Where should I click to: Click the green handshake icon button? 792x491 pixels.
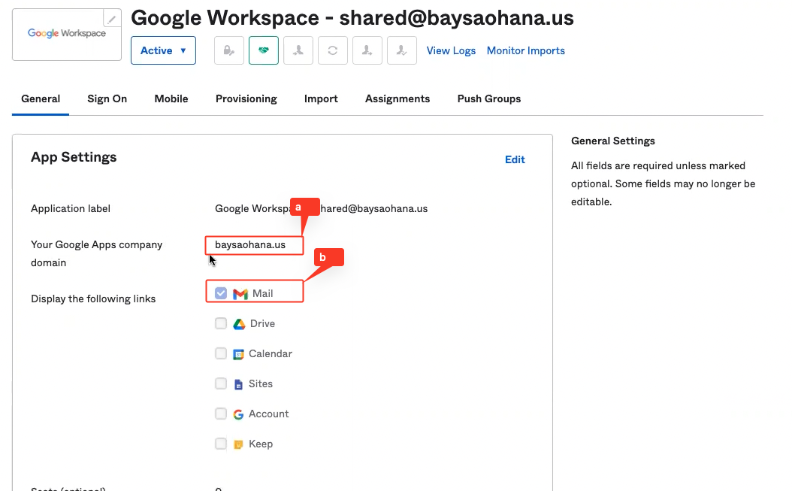pyautogui.click(x=264, y=50)
